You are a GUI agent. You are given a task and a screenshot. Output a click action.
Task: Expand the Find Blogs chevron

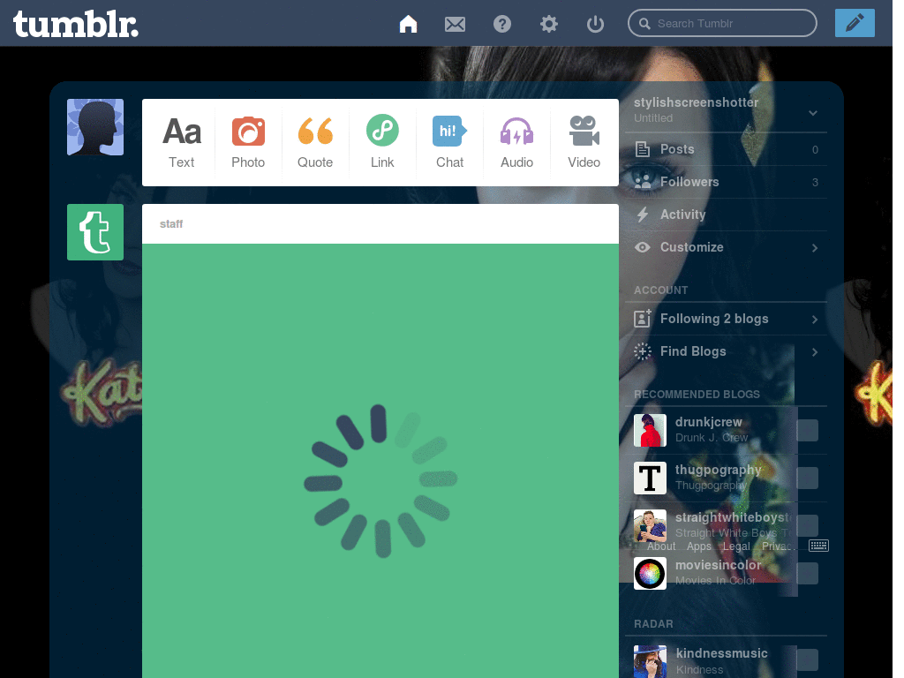point(815,352)
